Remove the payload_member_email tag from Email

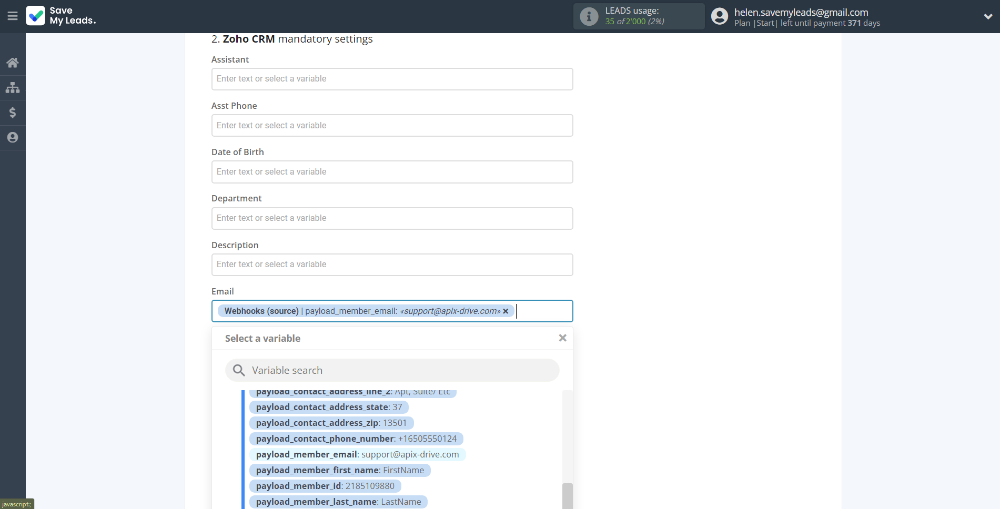[506, 311]
